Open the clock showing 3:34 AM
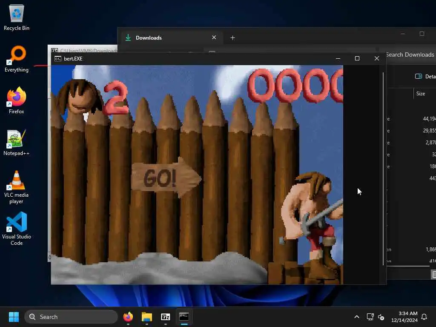The image size is (436, 327). coord(404,317)
